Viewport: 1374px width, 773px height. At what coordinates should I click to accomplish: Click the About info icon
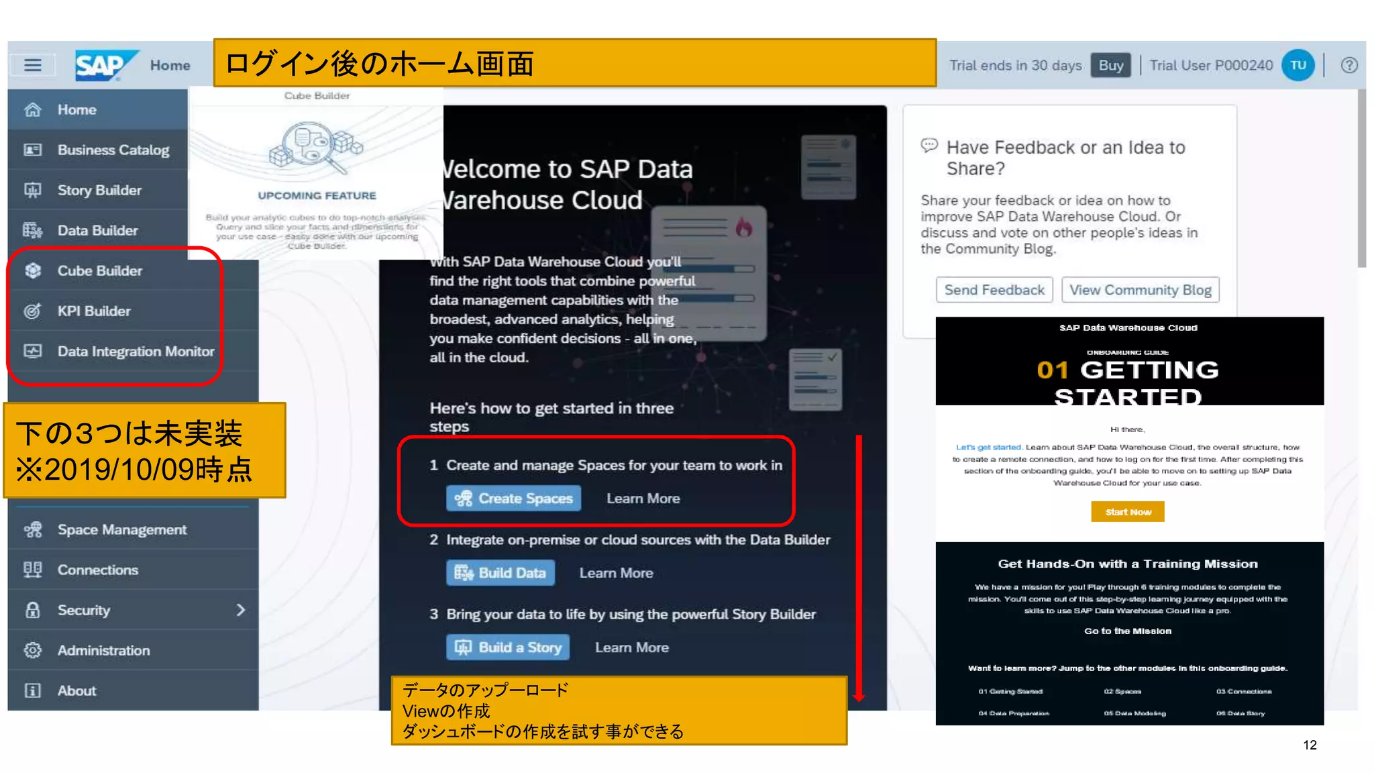pyautogui.click(x=32, y=690)
